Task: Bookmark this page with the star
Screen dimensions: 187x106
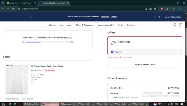Action: point(155,9)
